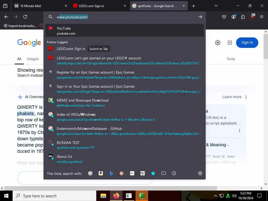This screenshot has width=268, height=201.
Task: Open LEGO.com Let's get started suggestion
Action: [x=124, y=61]
